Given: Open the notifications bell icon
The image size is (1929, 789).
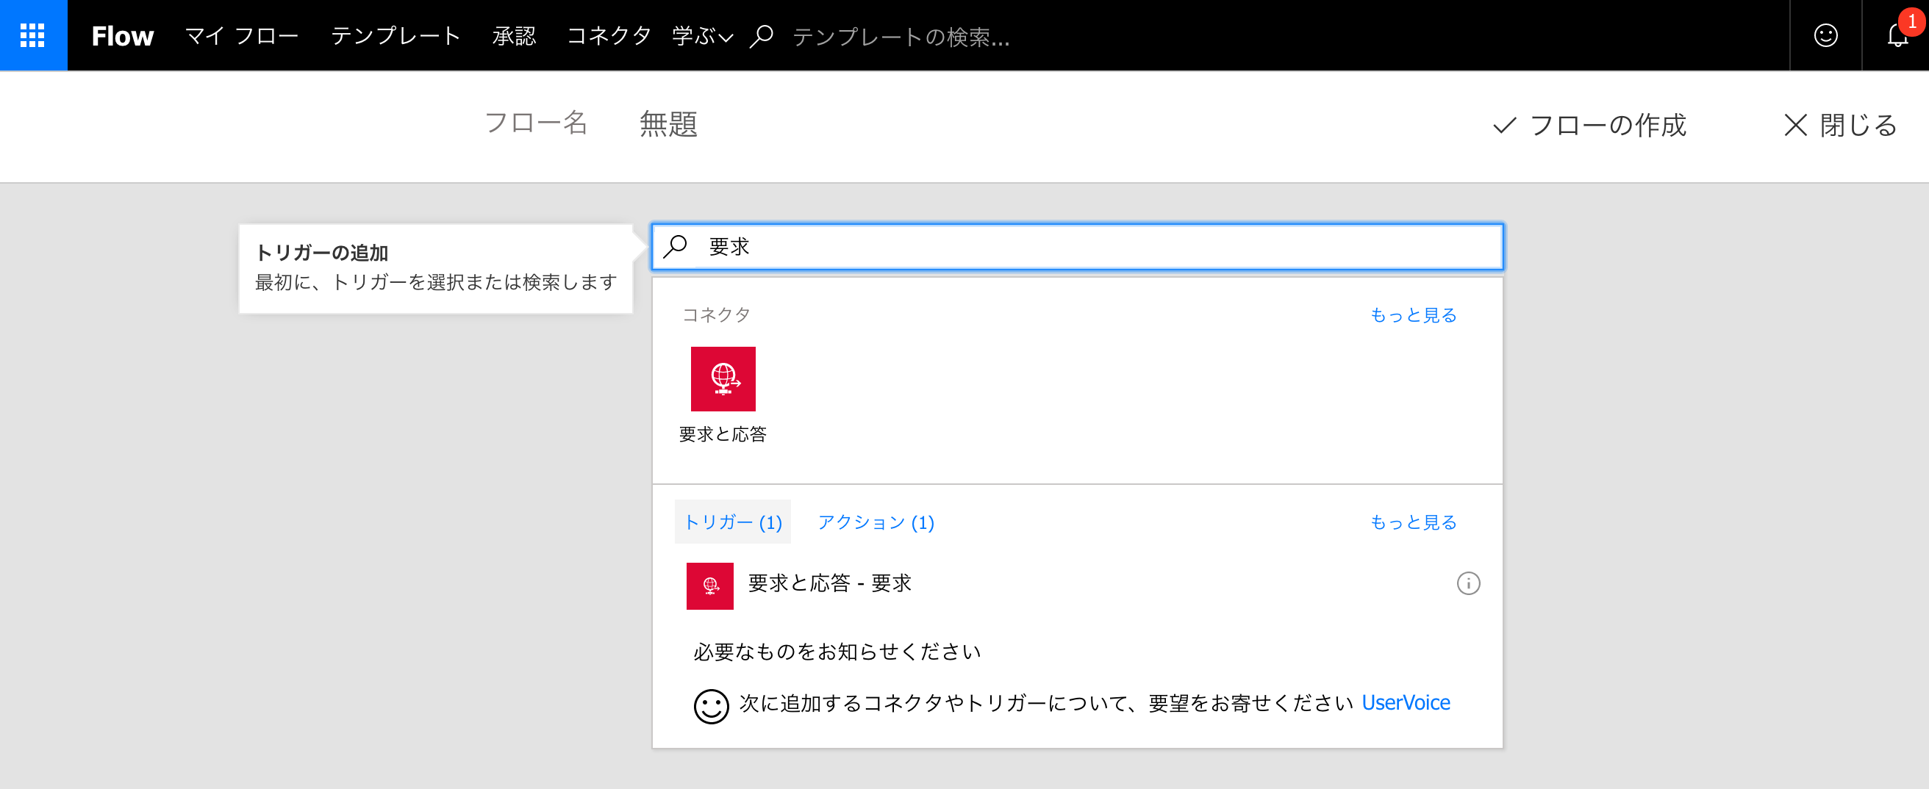Looking at the screenshot, I should click(x=1897, y=35).
